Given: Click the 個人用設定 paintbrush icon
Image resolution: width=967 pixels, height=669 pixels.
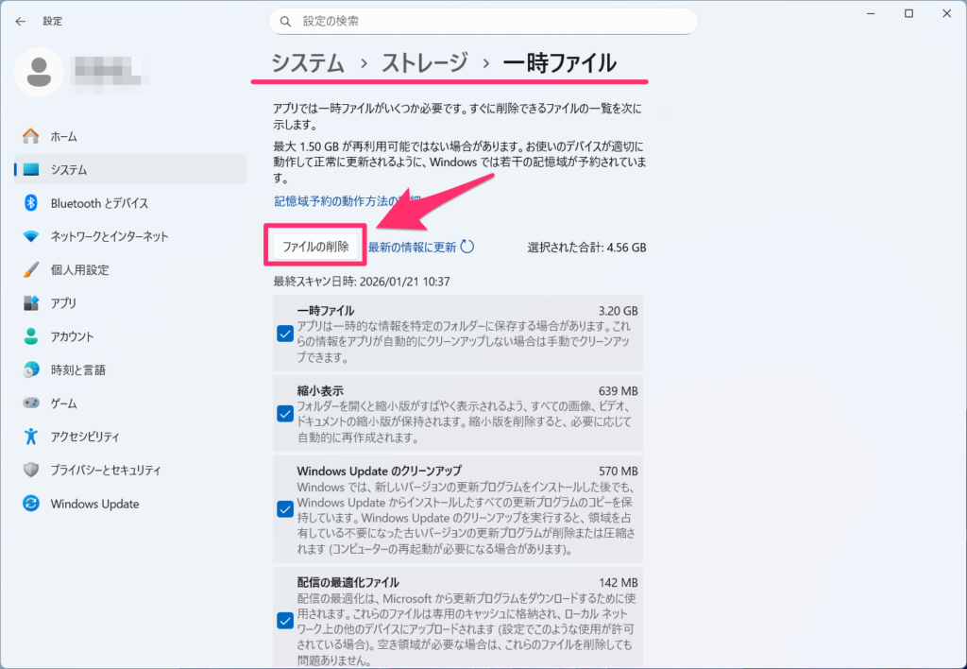Looking at the screenshot, I should pyautogui.click(x=31, y=269).
